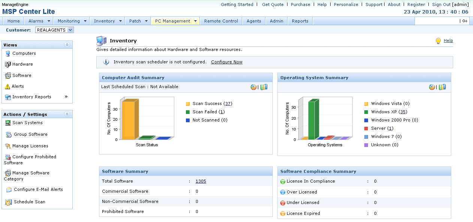Click the Hardware icon in sidebar
This screenshot has height=222, width=473.
tap(8, 64)
